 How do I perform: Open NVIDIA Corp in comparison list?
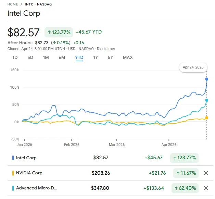(29, 173)
